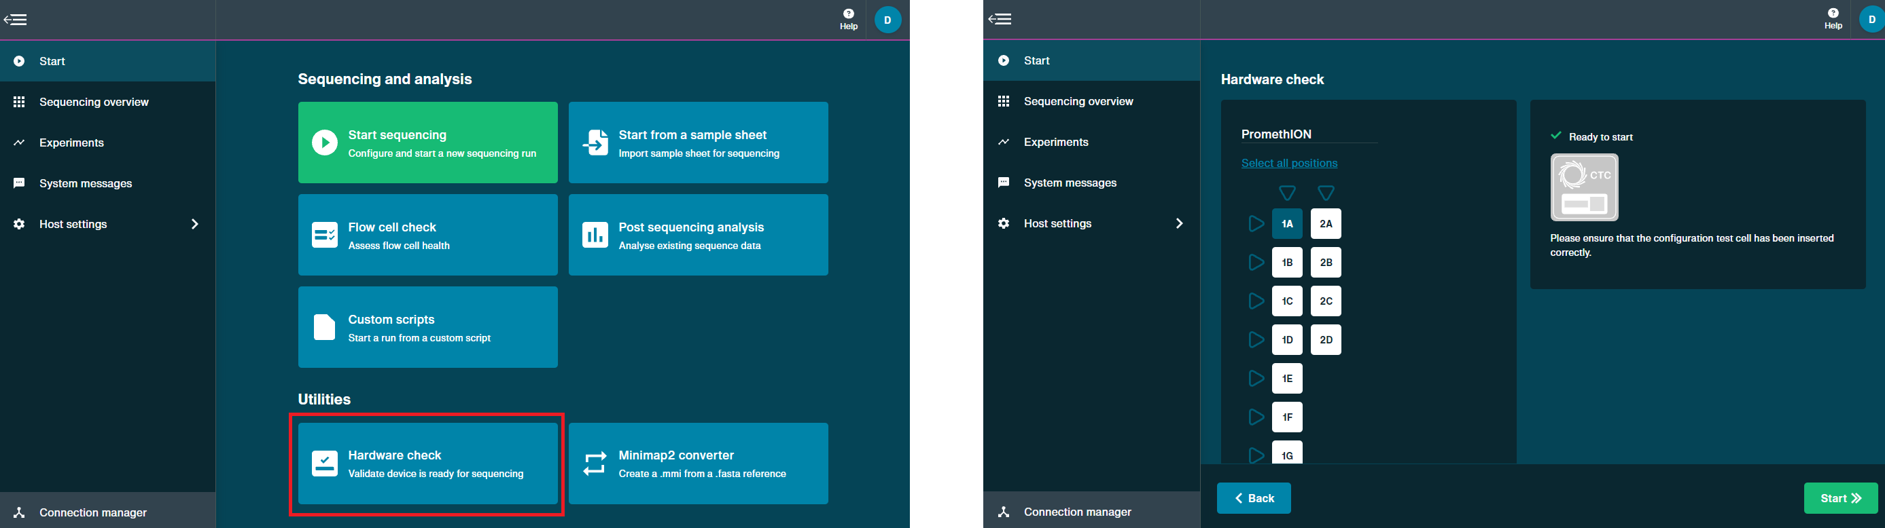
Task: Open the Flow cell check tile
Action: pos(428,235)
